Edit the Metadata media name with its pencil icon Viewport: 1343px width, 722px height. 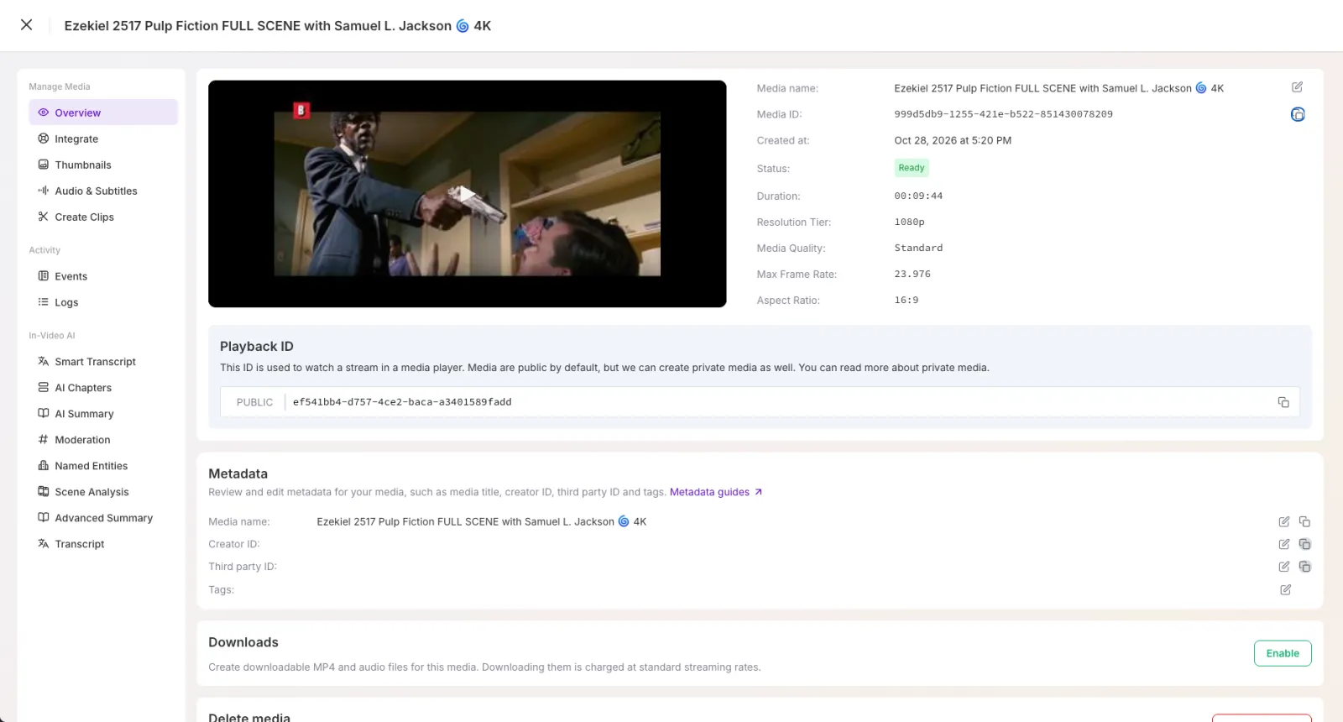1284,522
